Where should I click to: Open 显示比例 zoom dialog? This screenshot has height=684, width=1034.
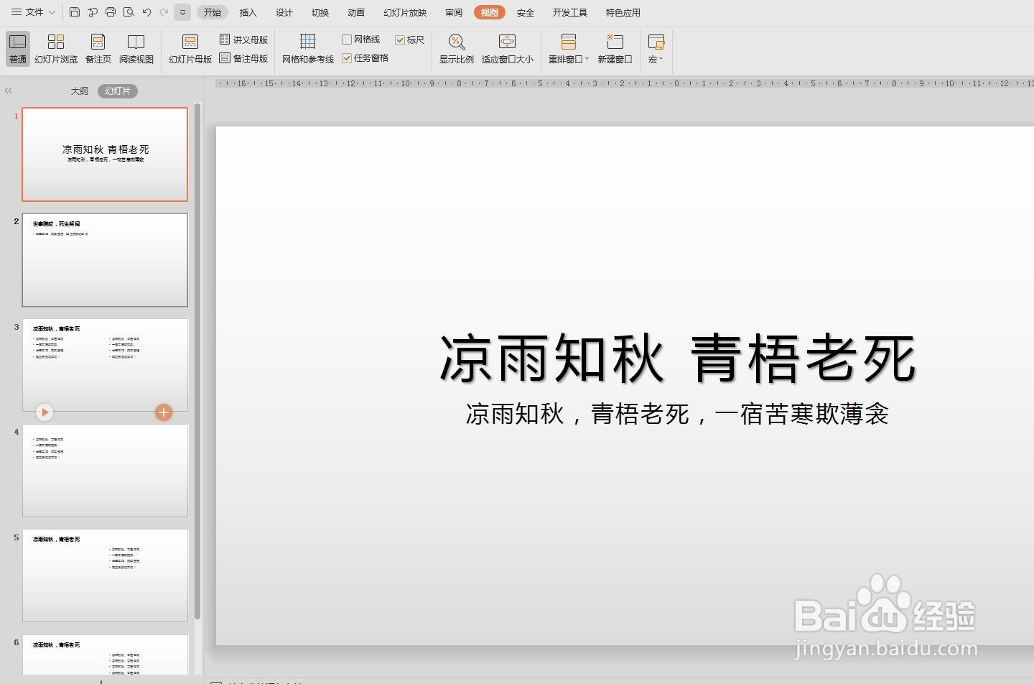coord(457,49)
